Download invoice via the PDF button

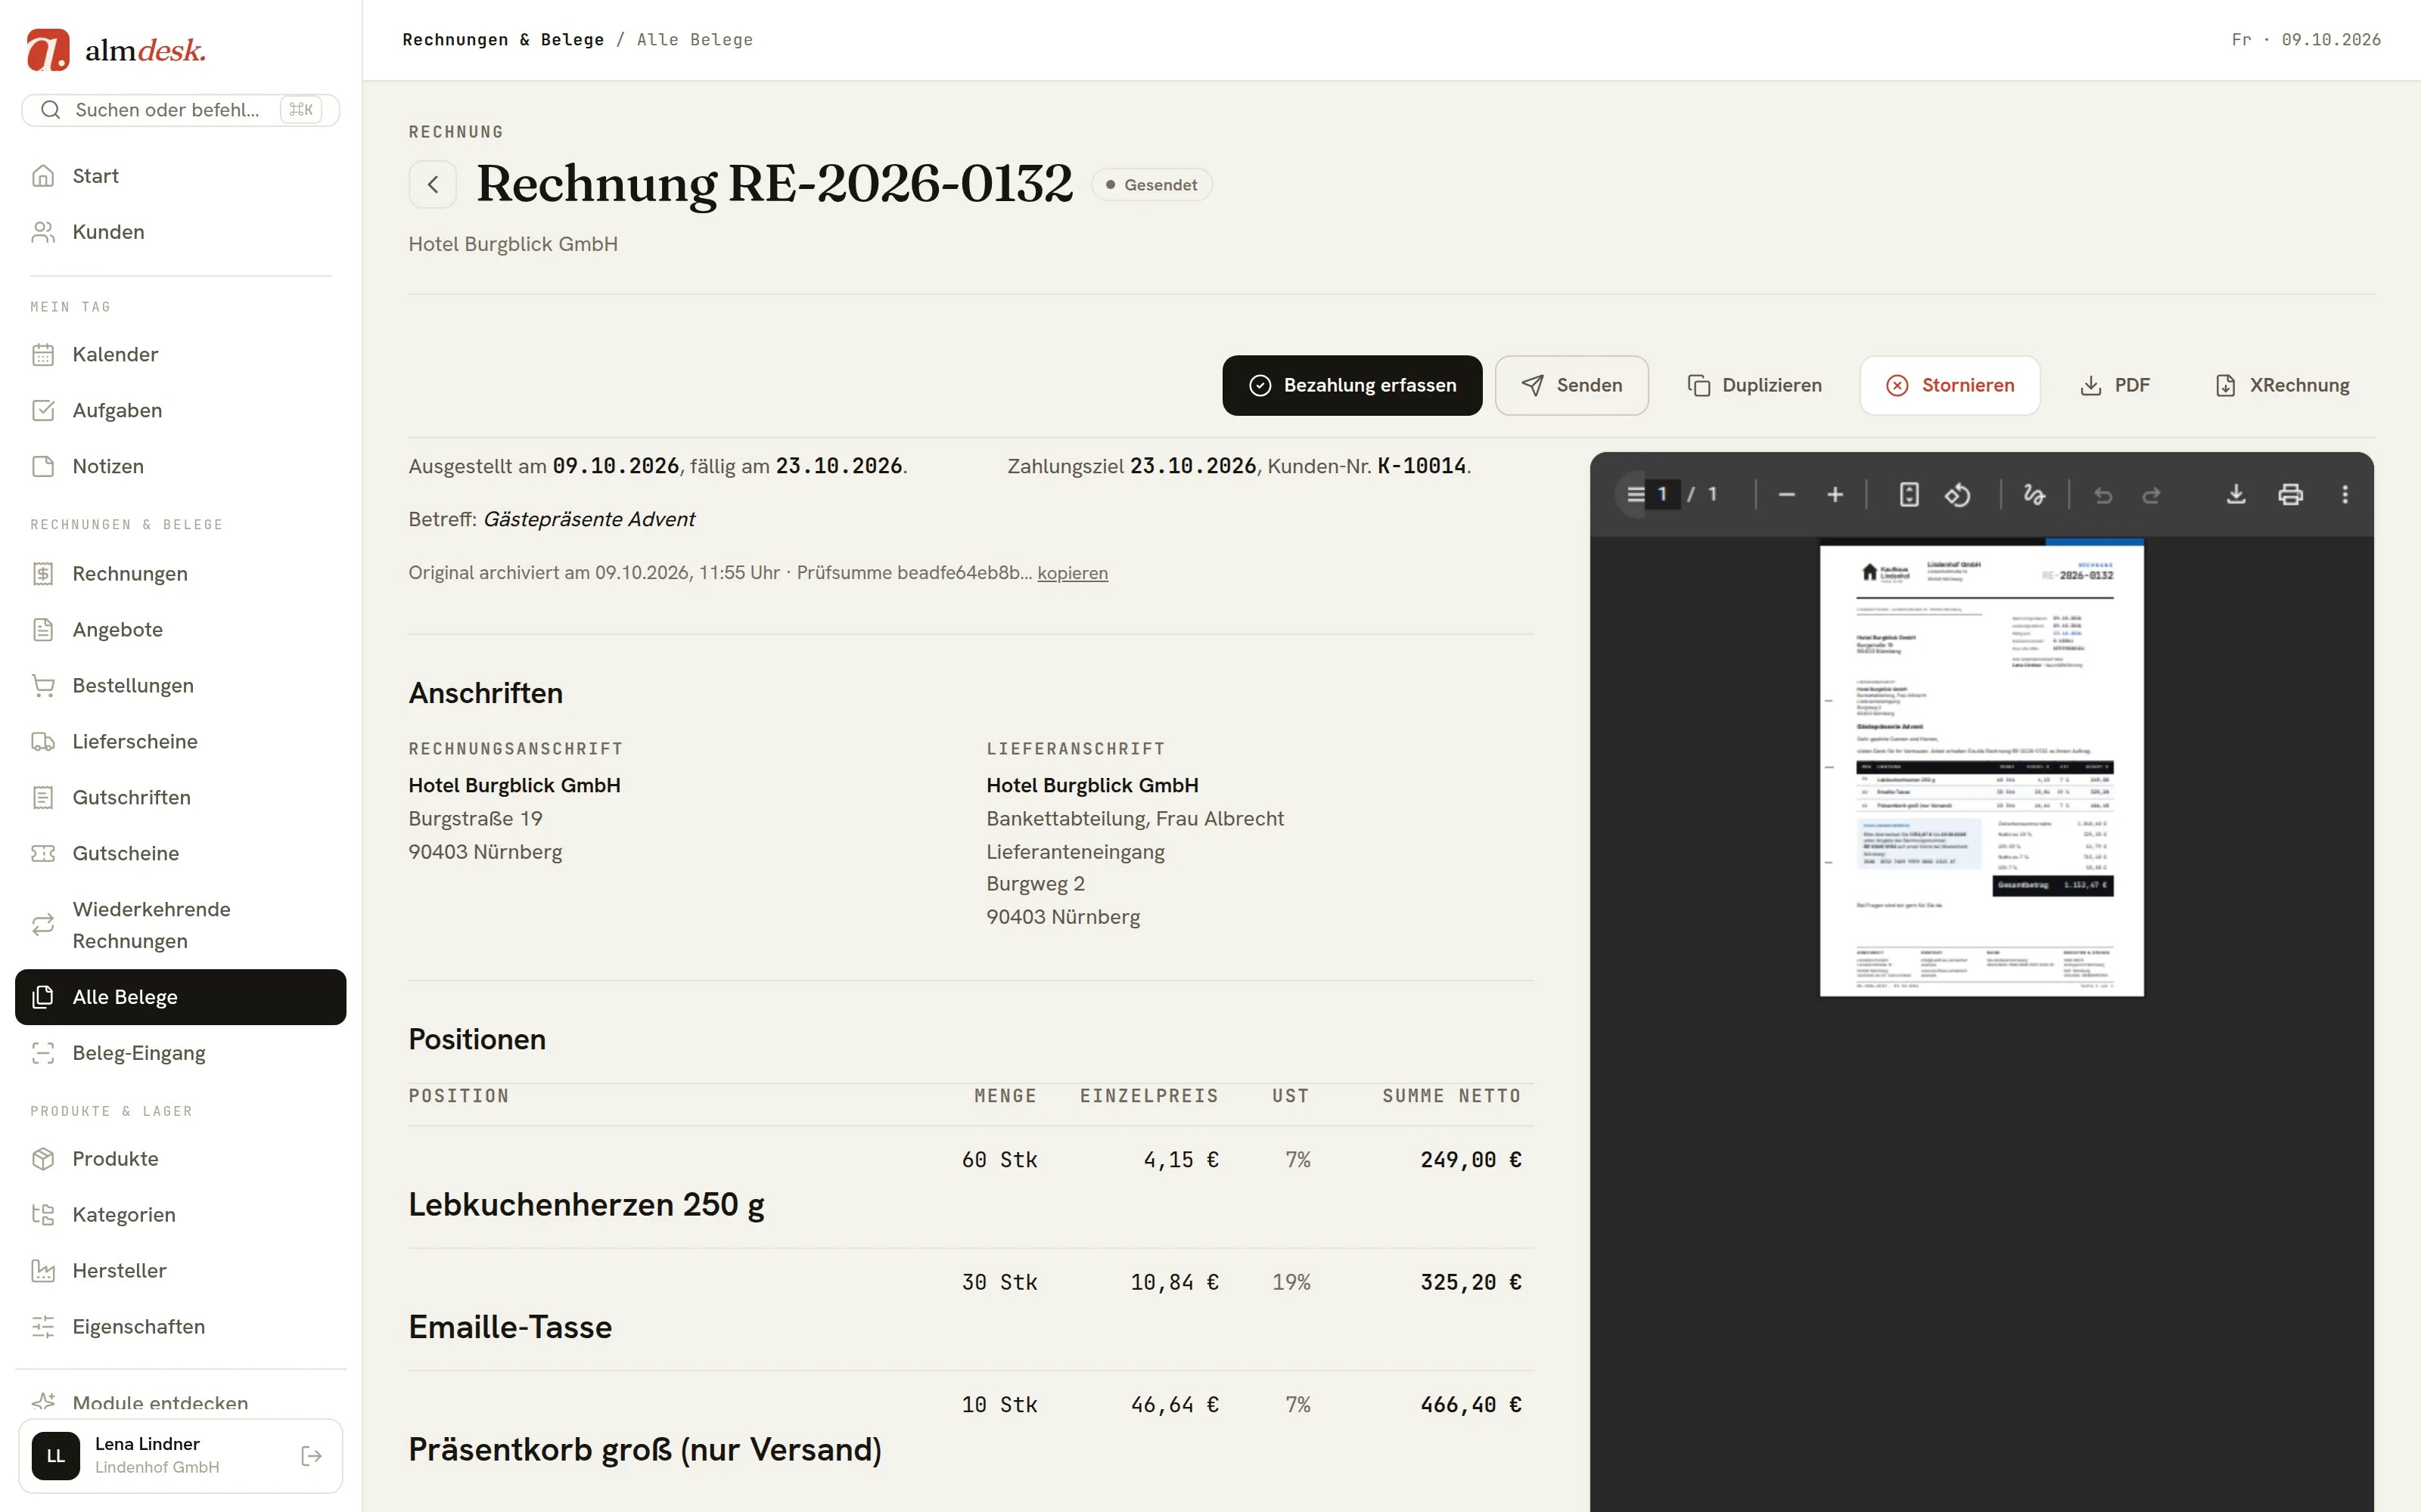click(2114, 385)
